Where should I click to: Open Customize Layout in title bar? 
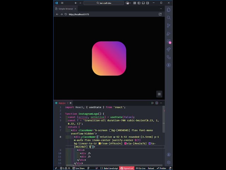pyautogui.click(x=135, y=3)
